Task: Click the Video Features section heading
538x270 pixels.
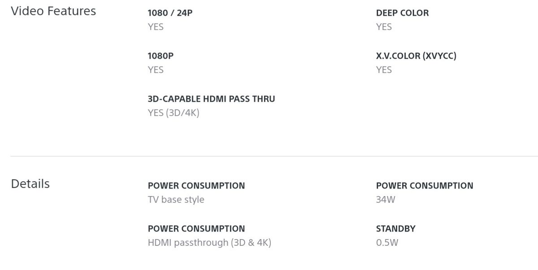Action: coord(53,11)
